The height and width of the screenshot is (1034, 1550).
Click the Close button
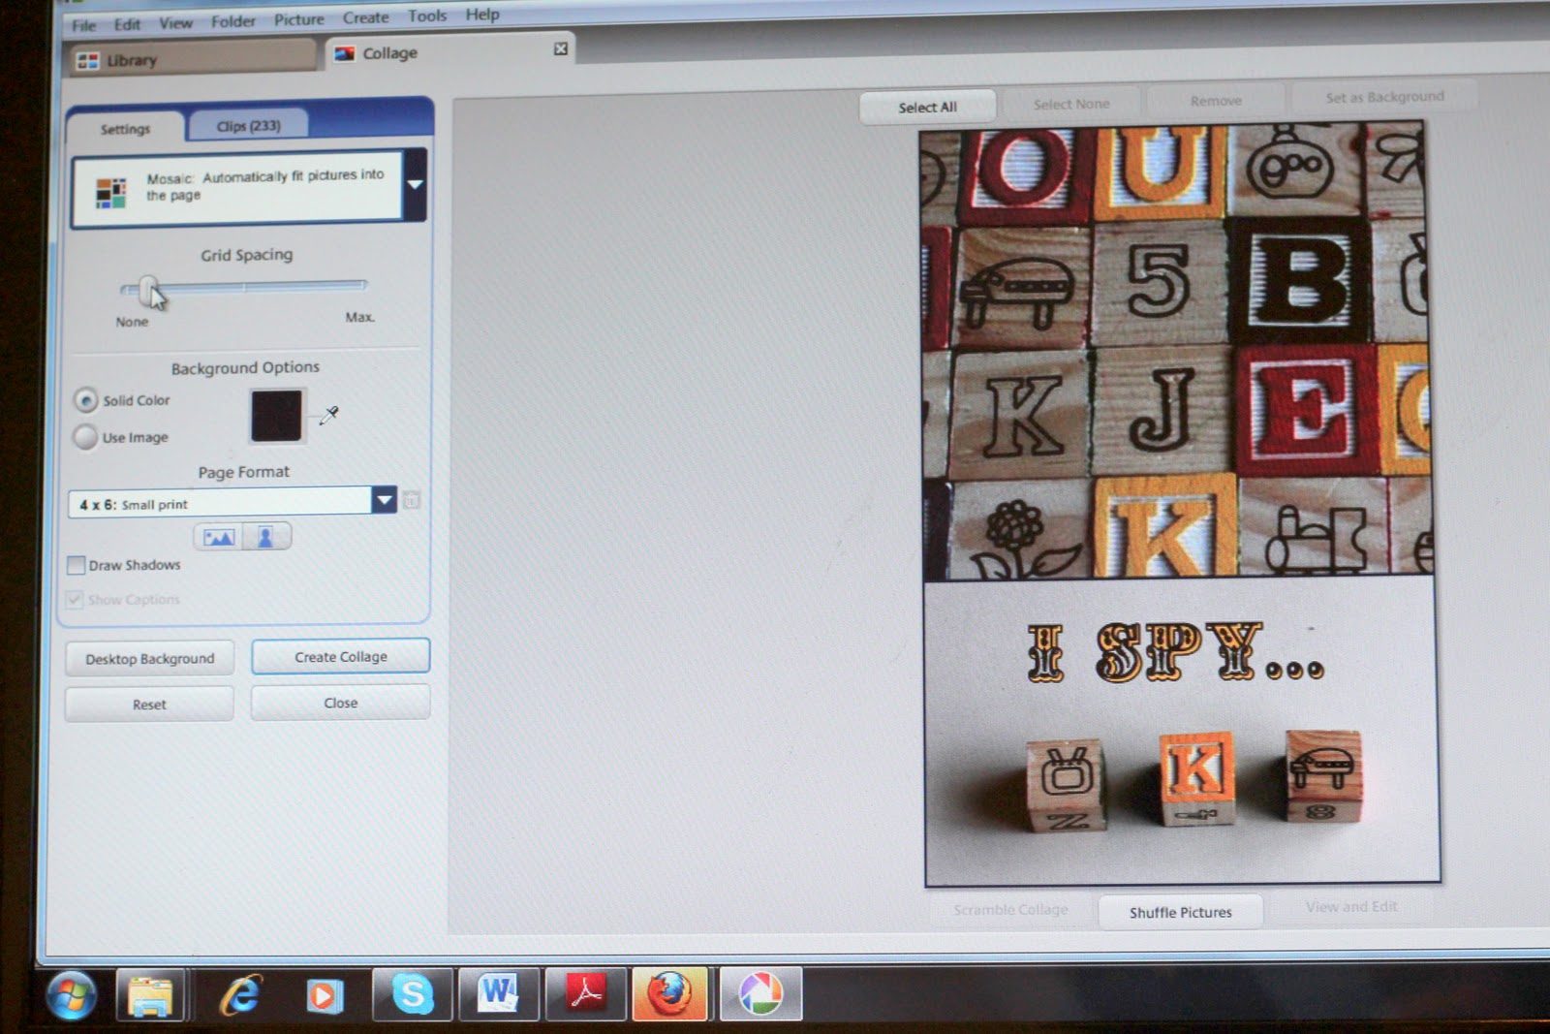[x=341, y=703]
